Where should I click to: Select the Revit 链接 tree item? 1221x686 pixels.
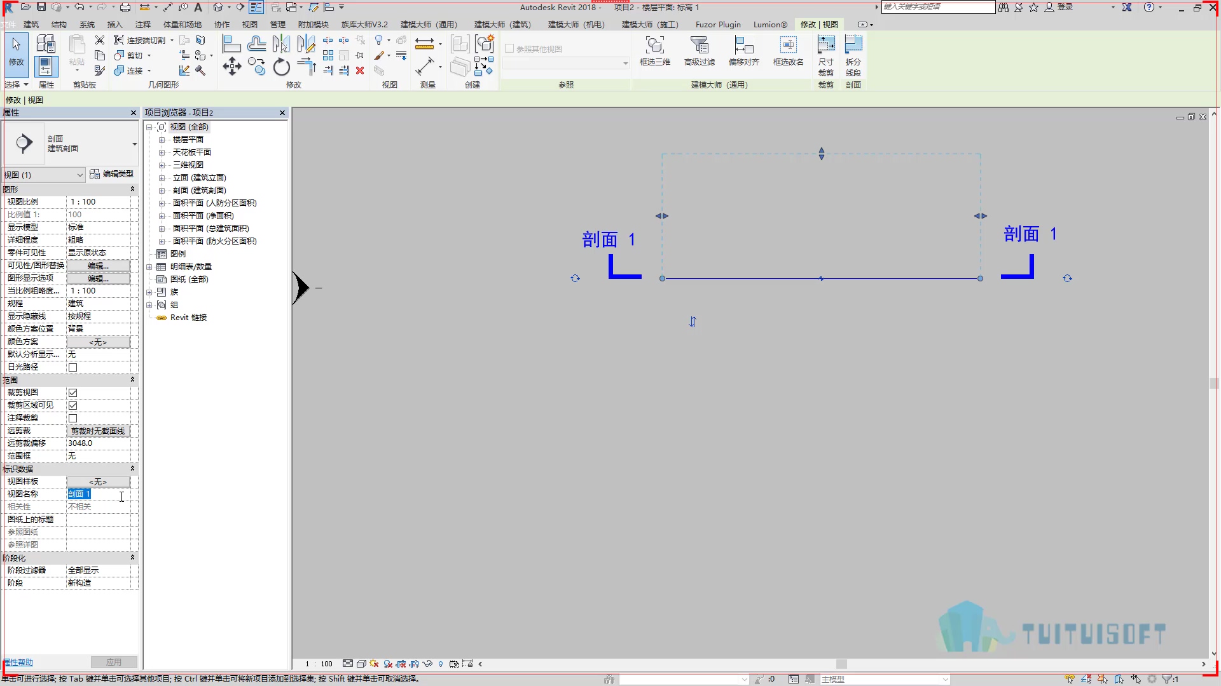coord(188,318)
